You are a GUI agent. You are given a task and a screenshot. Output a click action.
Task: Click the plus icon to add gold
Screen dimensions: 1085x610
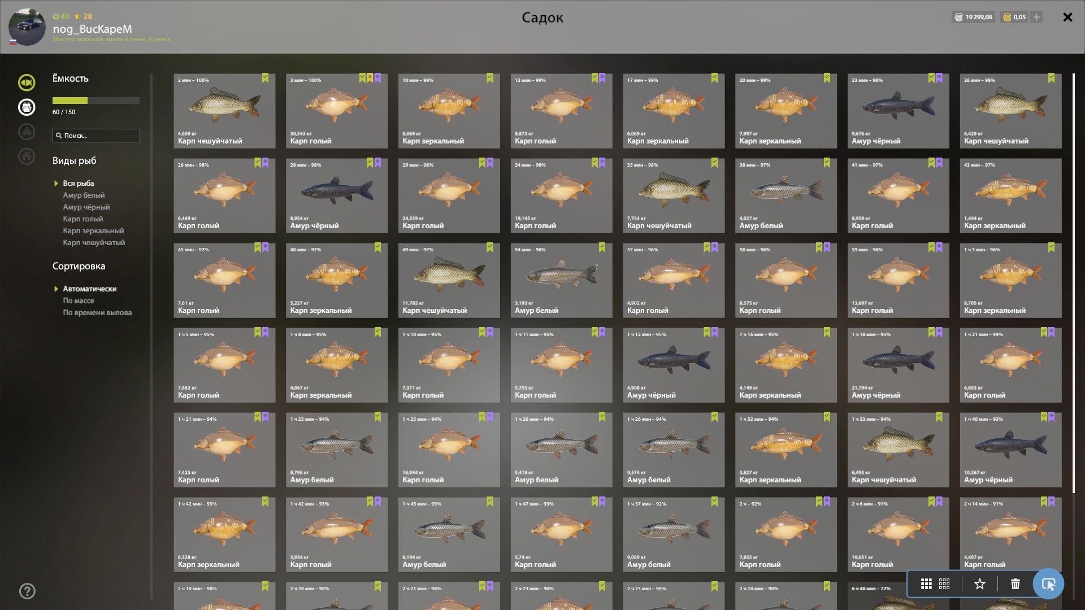[x=1036, y=17]
